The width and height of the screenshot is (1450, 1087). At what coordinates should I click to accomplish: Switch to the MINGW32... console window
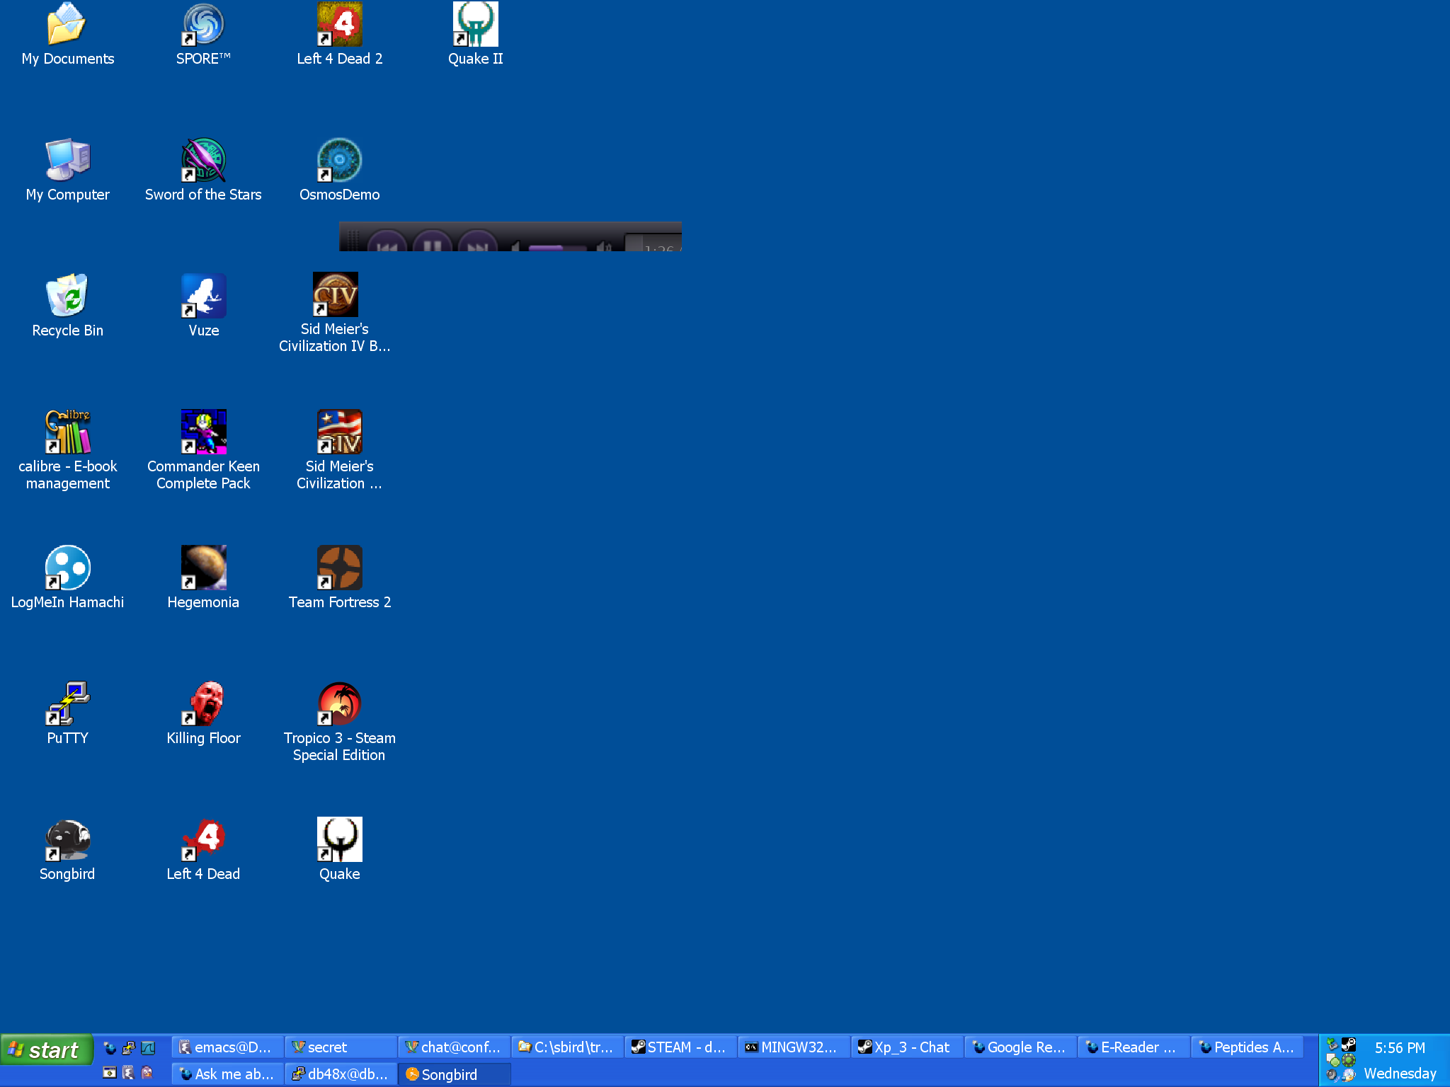tap(794, 1047)
